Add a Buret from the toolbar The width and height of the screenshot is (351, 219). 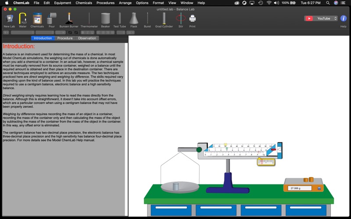click(147, 20)
